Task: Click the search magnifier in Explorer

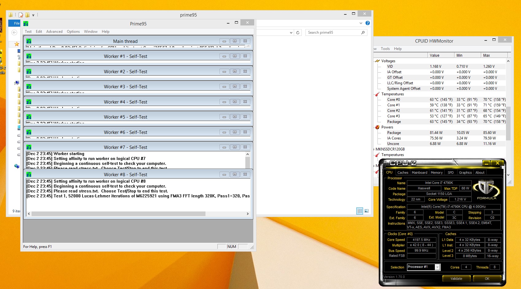Action: [x=363, y=32]
